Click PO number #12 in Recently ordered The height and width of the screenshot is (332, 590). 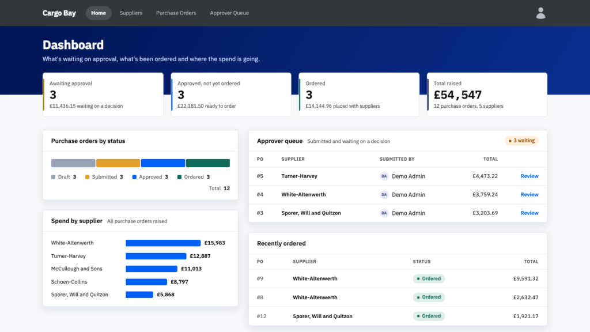click(x=262, y=316)
